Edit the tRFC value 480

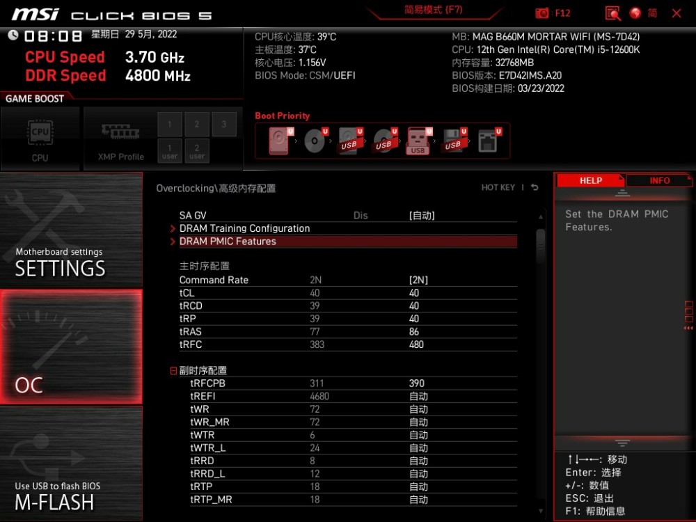[x=416, y=344]
